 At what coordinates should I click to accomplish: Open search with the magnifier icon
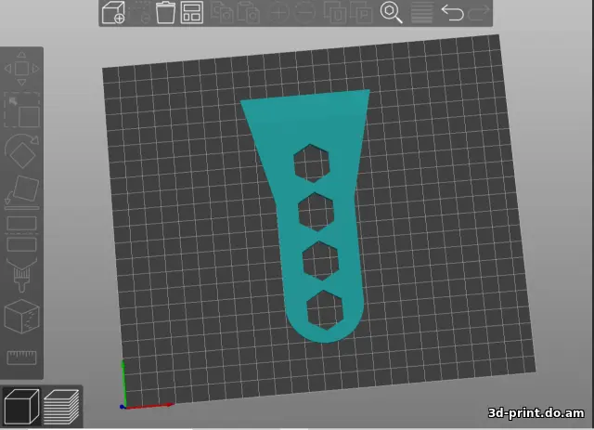(391, 12)
